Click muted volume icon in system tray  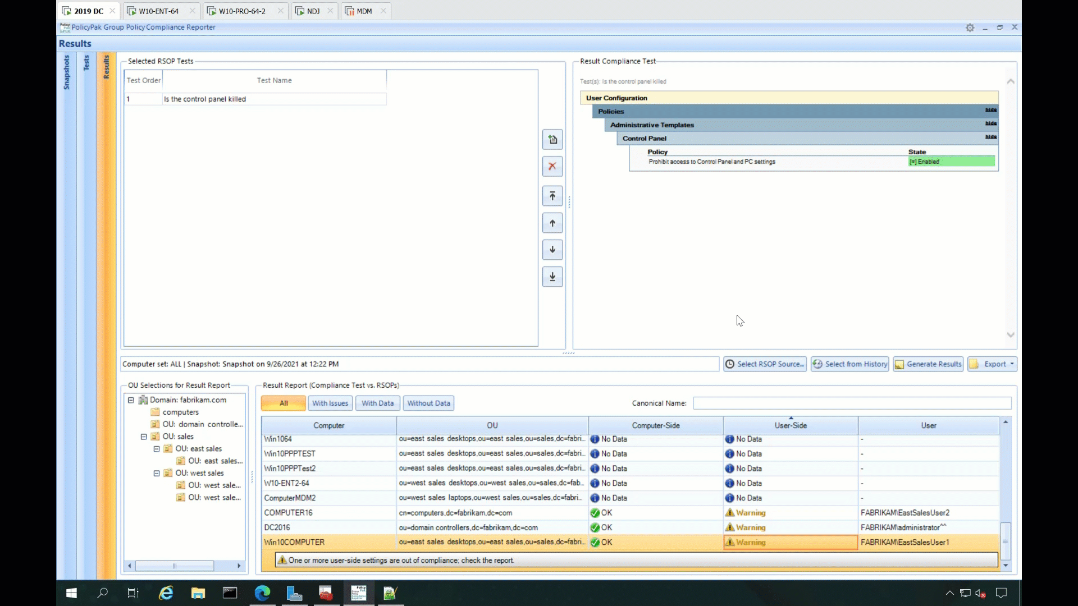981,593
